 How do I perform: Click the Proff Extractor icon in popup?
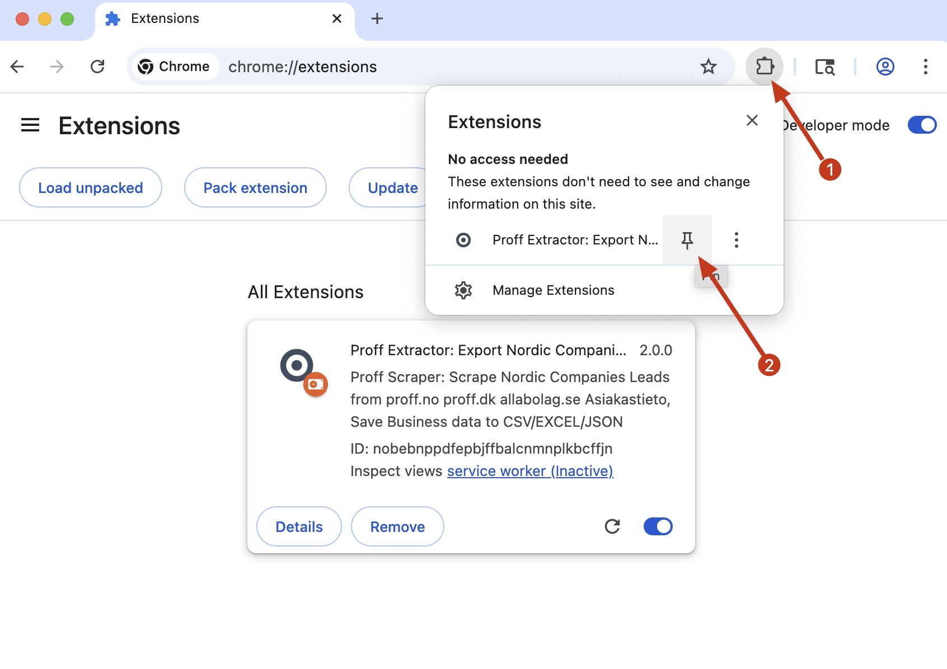(463, 239)
